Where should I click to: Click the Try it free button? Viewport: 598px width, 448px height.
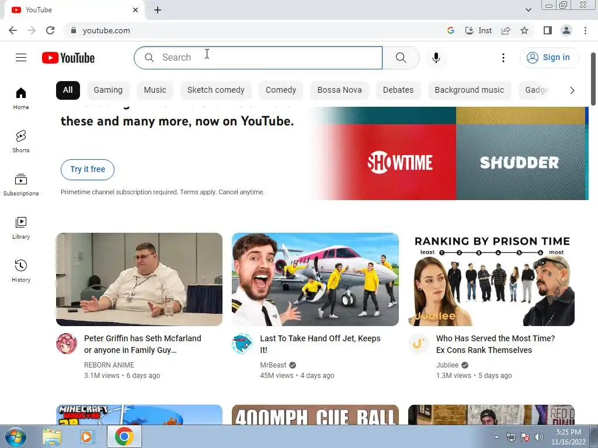click(88, 170)
